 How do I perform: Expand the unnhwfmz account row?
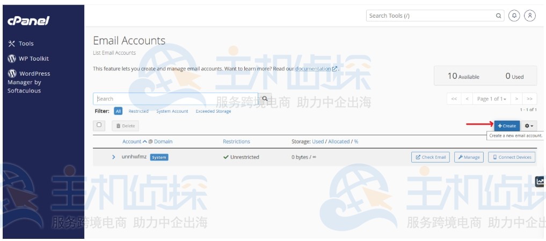tap(113, 157)
